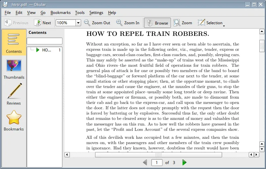This screenshot has height=169, width=266.
Task: Click the Zoom In magnifier icon
Action: pos(119,23)
